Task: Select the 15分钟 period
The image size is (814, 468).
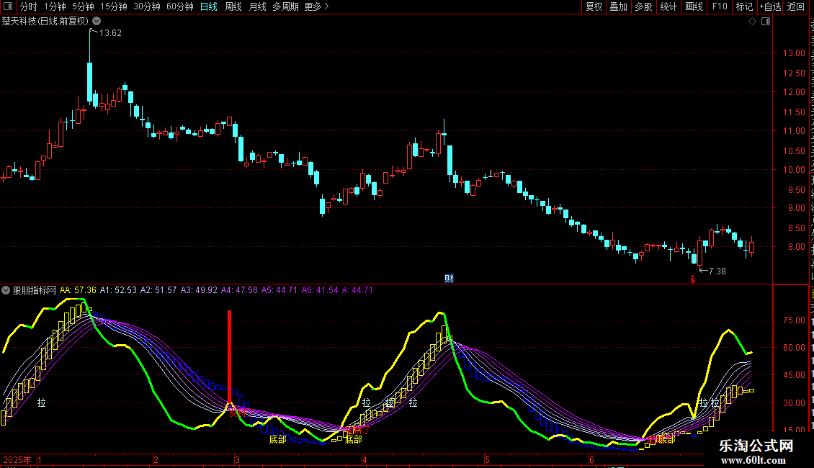Action: (114, 6)
